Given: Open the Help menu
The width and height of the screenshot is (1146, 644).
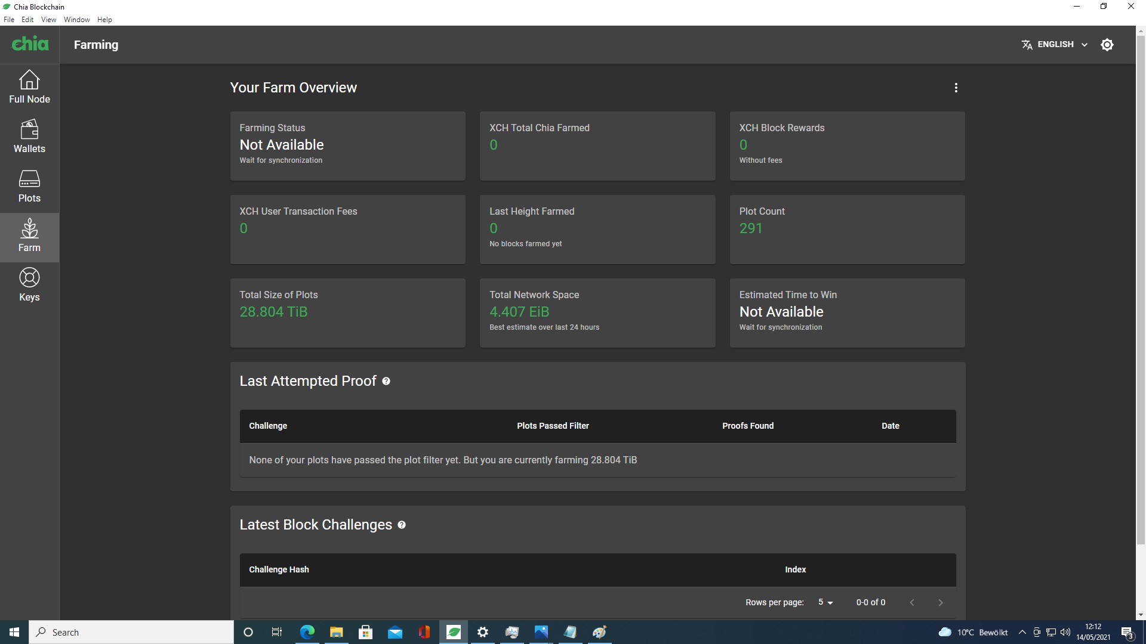Looking at the screenshot, I should tap(104, 20).
